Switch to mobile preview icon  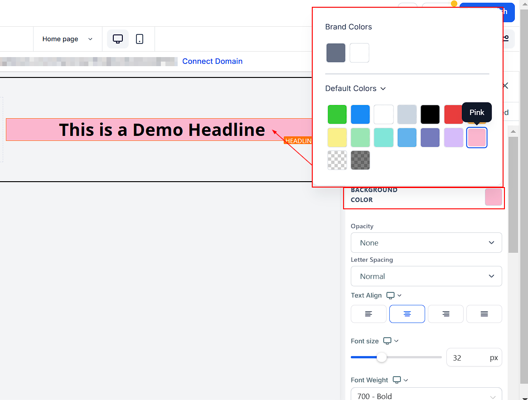click(140, 39)
